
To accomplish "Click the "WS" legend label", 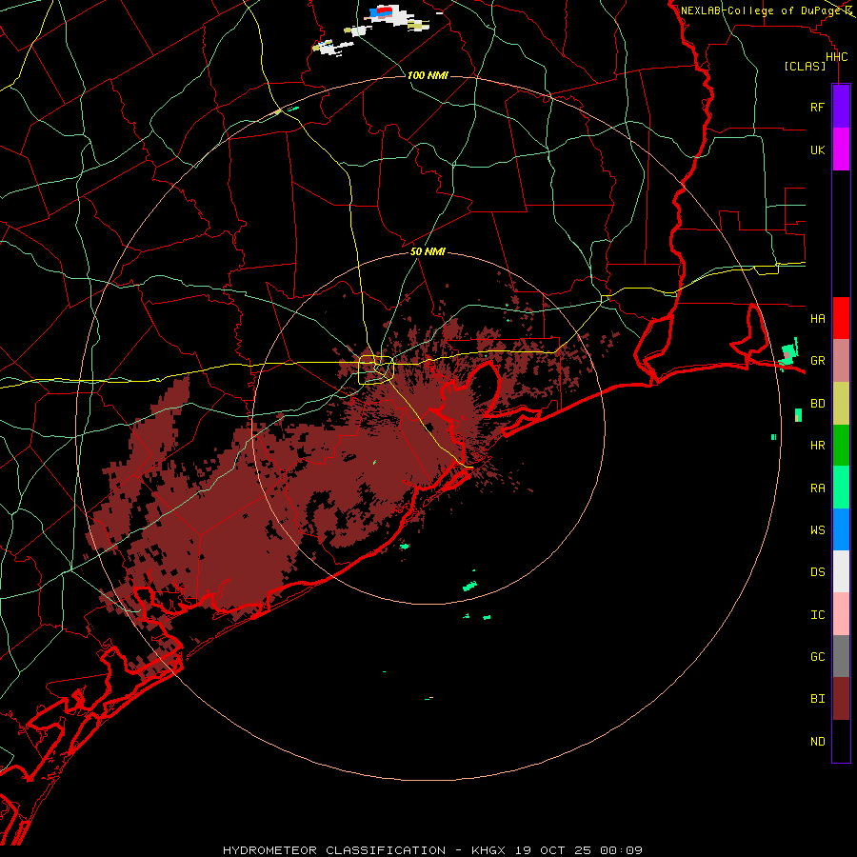I will point(817,529).
